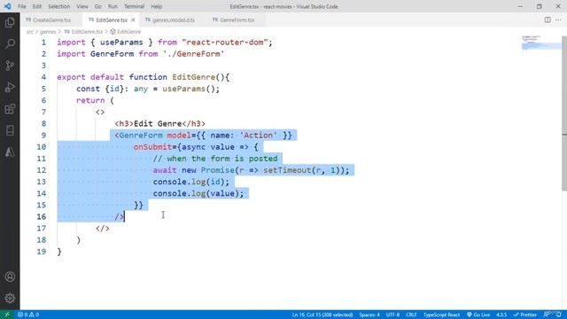Minimize the VS Code window
Viewport: 567px width, 319px height.
click(520, 6)
